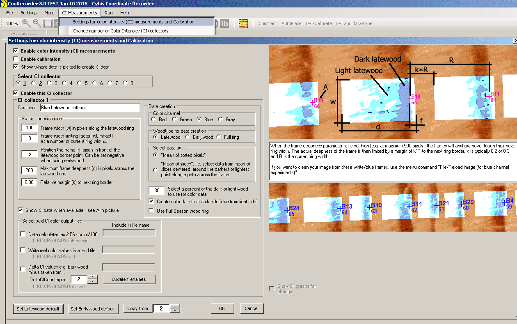Click the Update filenames button
Viewport: 517px width, 324px height.
coord(129,279)
